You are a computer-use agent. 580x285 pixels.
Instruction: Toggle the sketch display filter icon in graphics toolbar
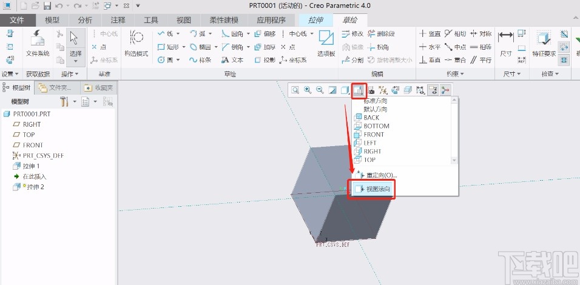pos(433,90)
